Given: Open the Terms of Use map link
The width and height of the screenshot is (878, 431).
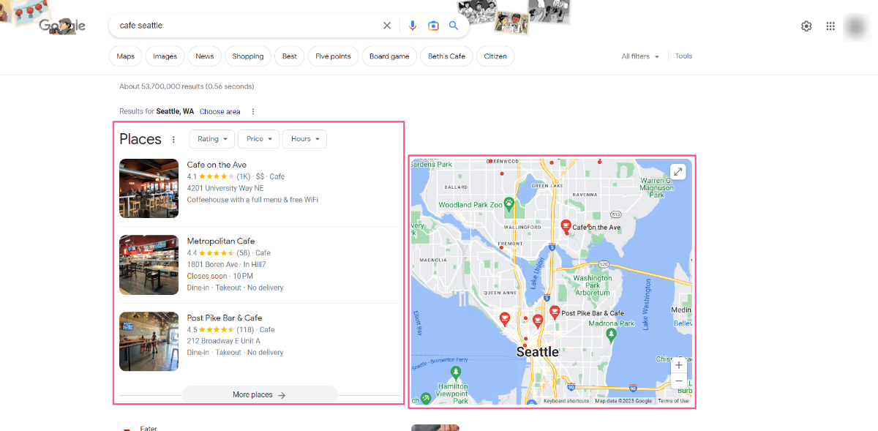Looking at the screenshot, I should coord(673,401).
